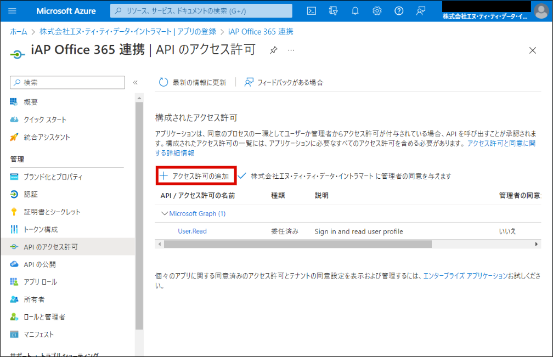Open the directory and subscription filter icon
This screenshot has width=553, height=357.
[333, 11]
